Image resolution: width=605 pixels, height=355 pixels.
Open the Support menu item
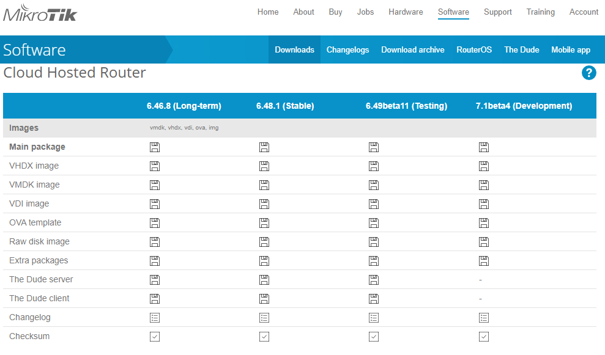pos(497,12)
